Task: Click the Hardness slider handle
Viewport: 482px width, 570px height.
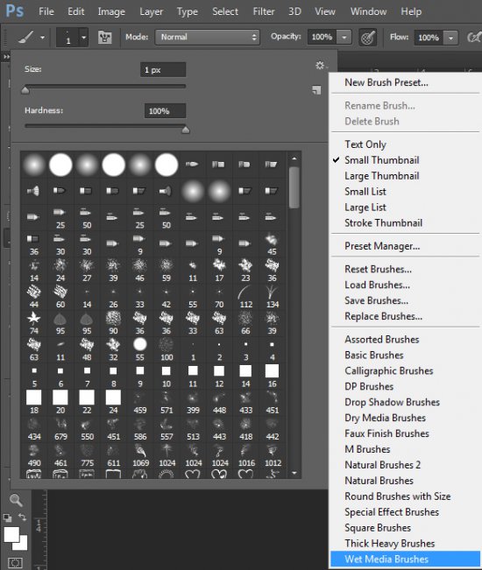Action: [186, 130]
